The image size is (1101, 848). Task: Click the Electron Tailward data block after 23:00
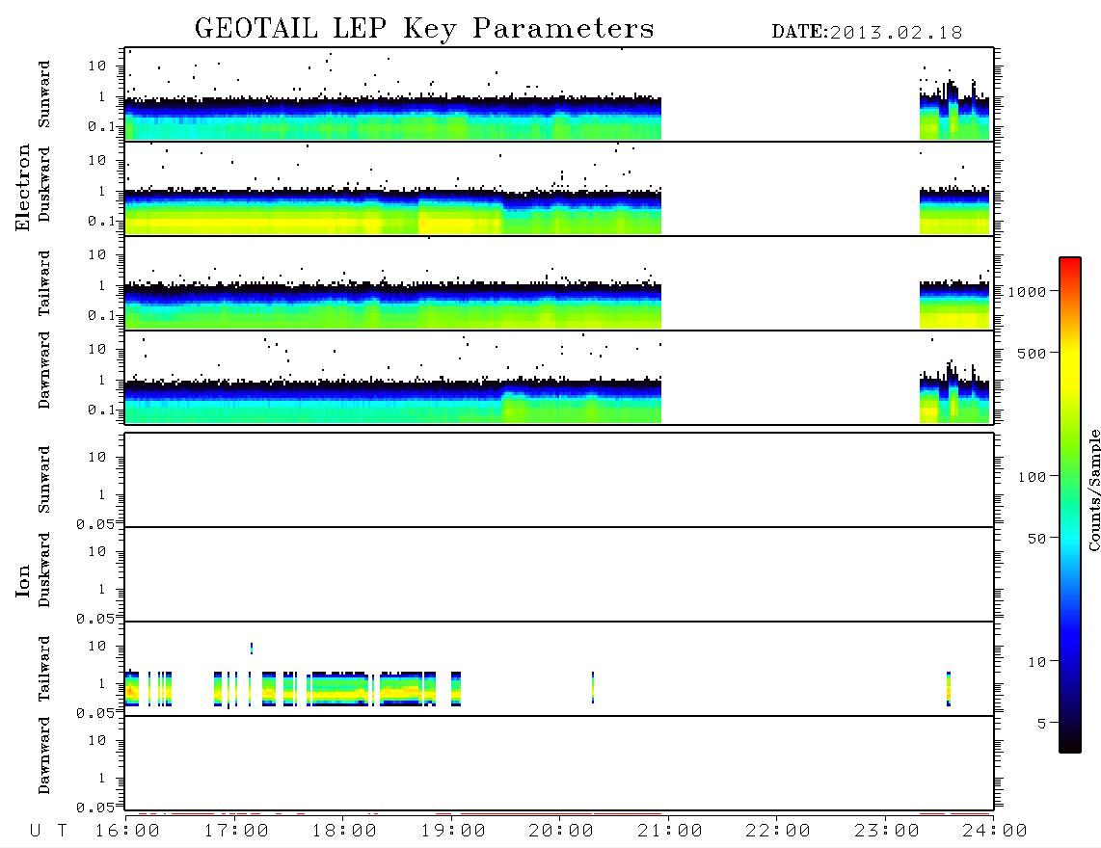click(x=954, y=305)
